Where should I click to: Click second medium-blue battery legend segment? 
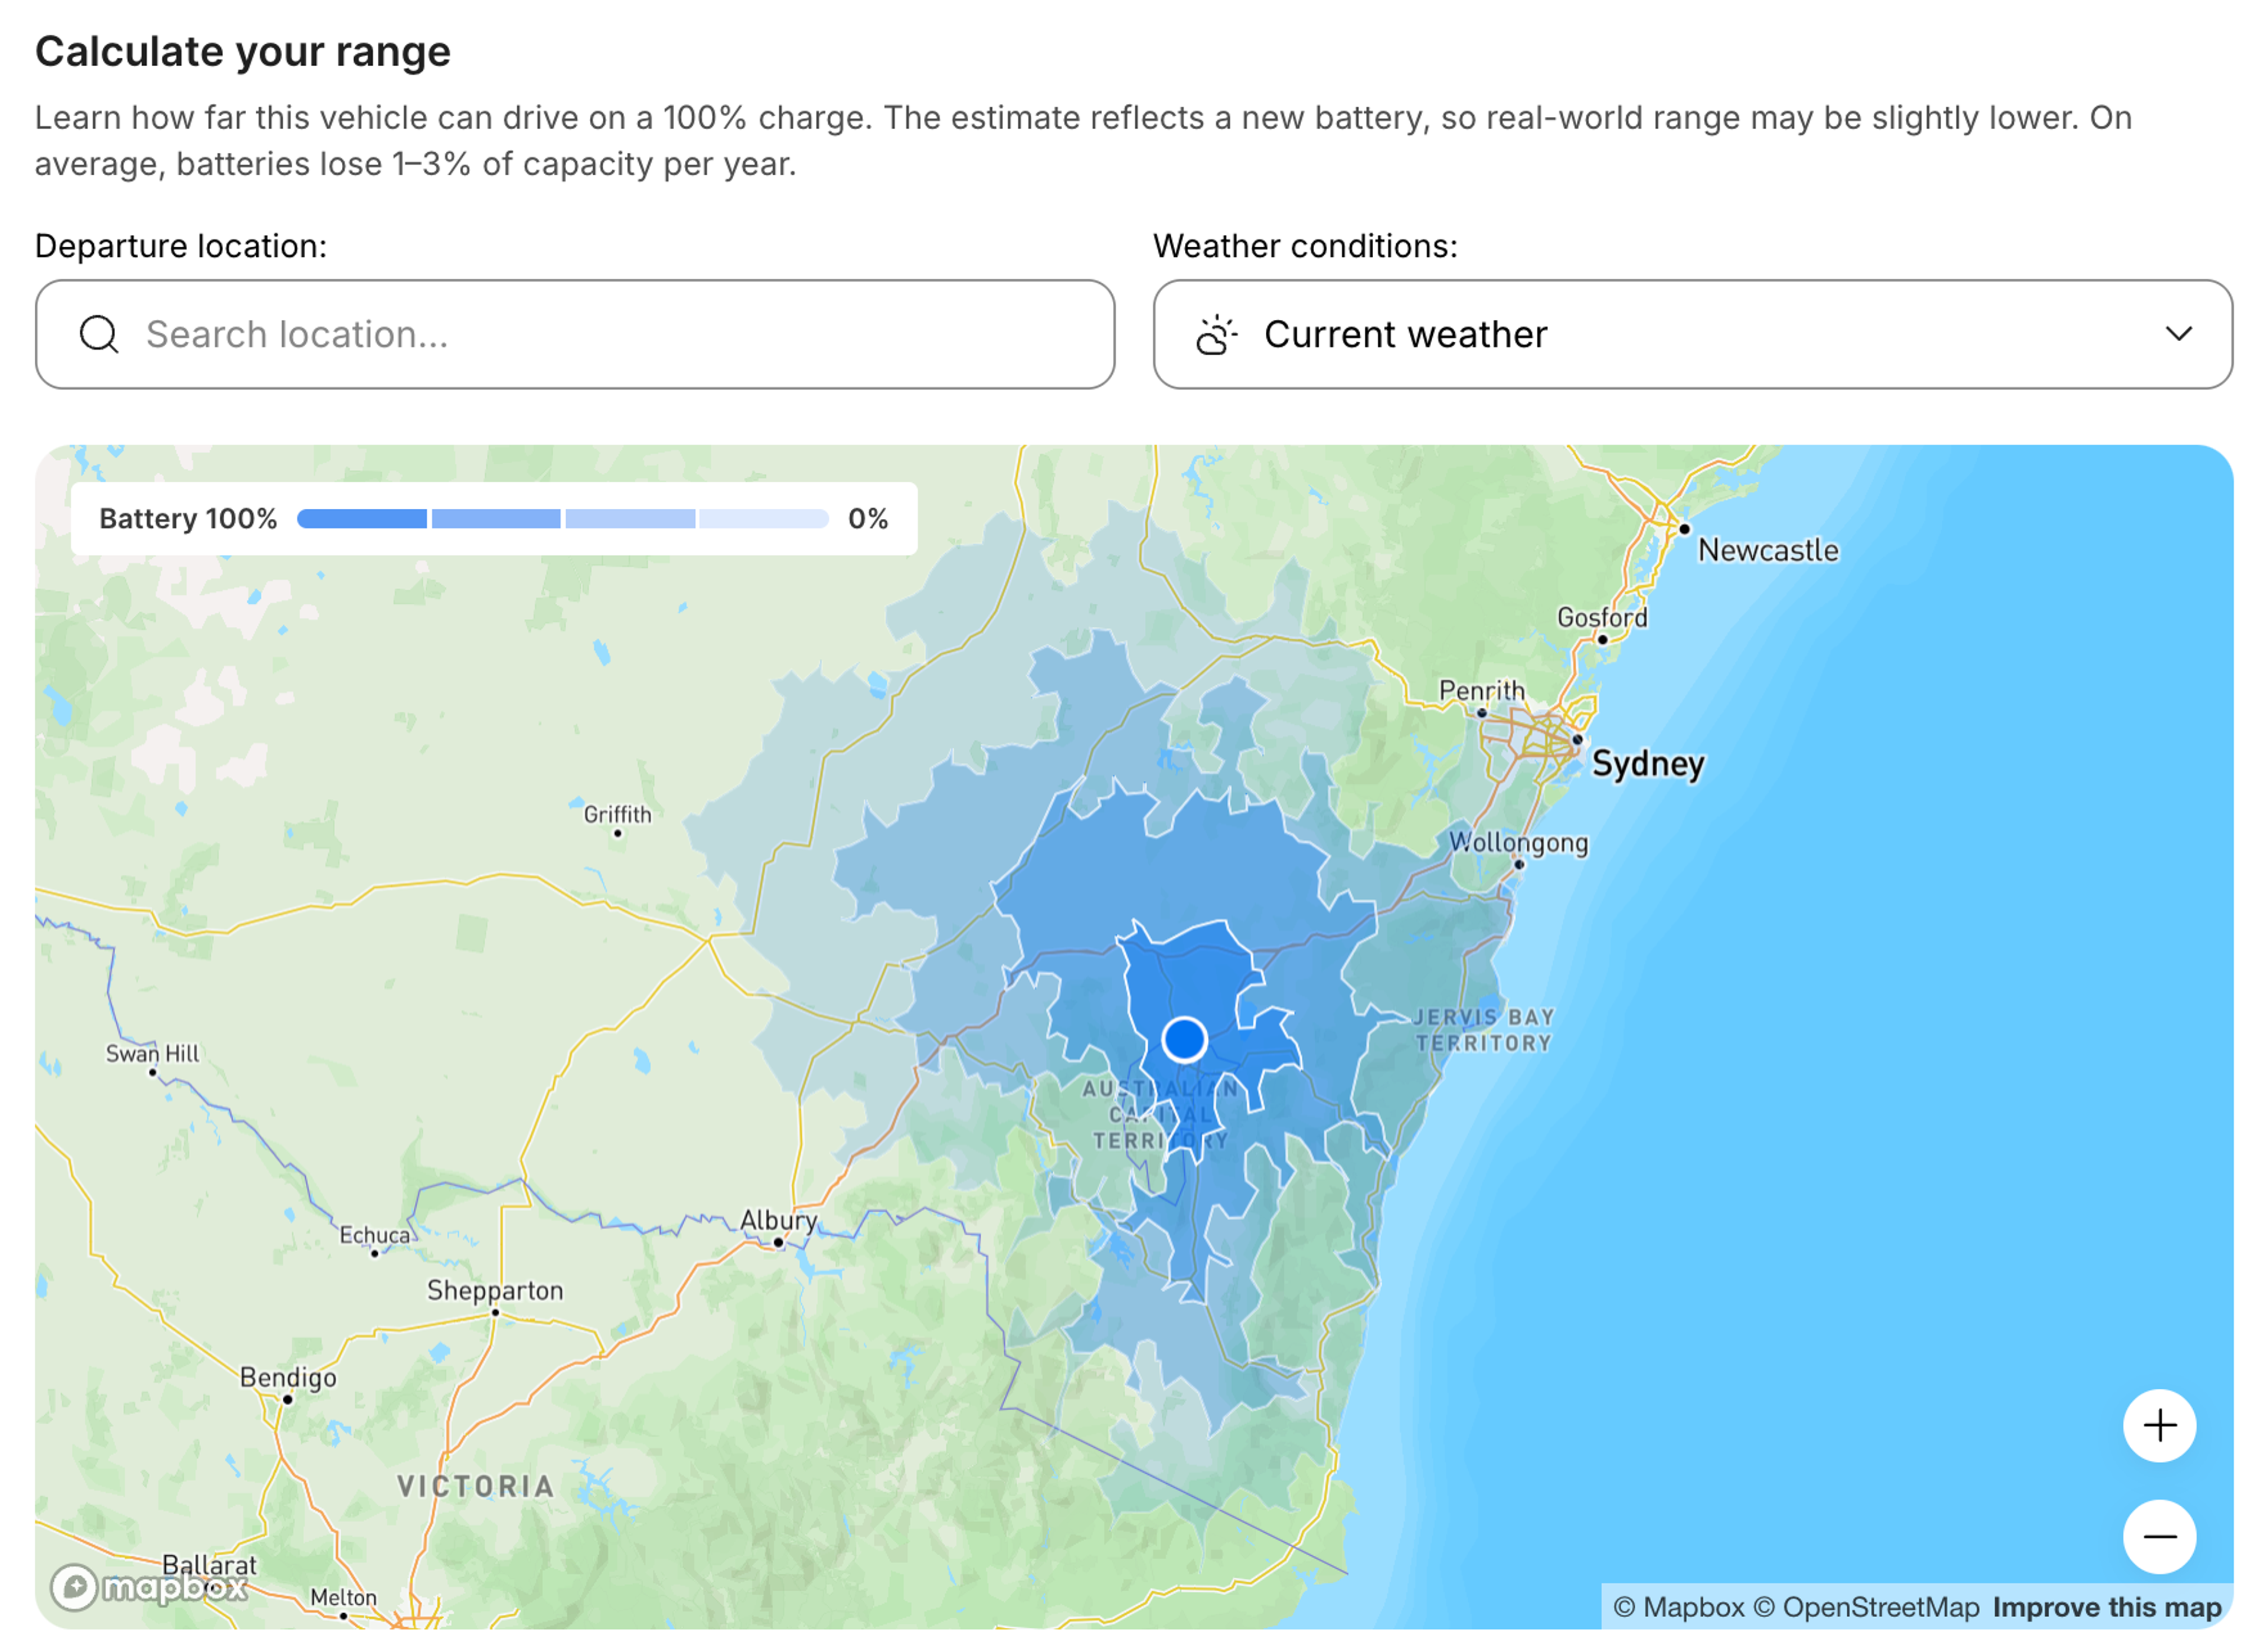[x=496, y=519]
